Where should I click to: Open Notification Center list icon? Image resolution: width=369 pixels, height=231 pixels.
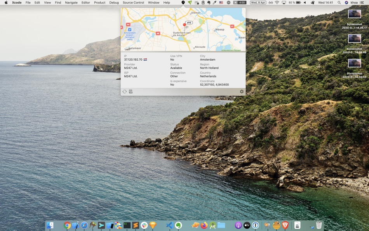coord(362,3)
